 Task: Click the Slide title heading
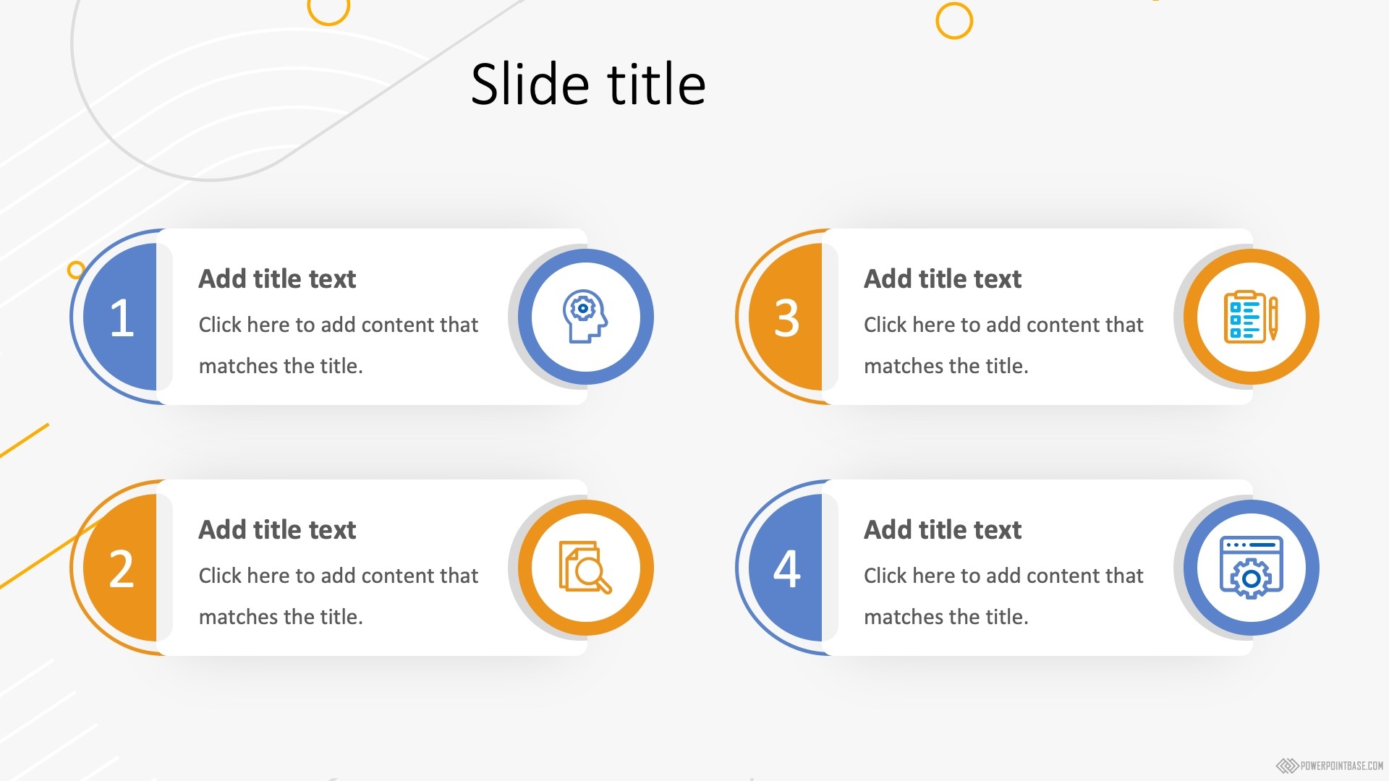click(x=587, y=85)
